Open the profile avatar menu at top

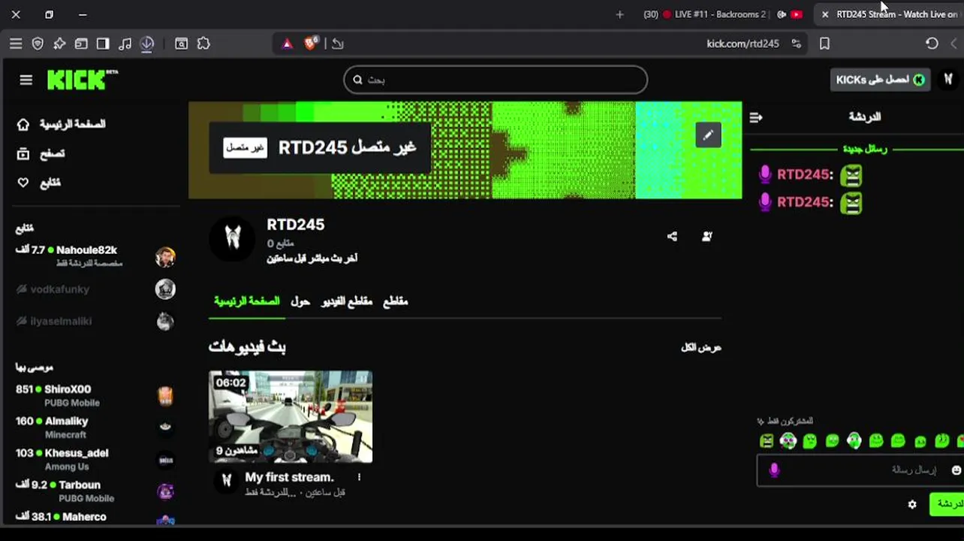tap(948, 80)
